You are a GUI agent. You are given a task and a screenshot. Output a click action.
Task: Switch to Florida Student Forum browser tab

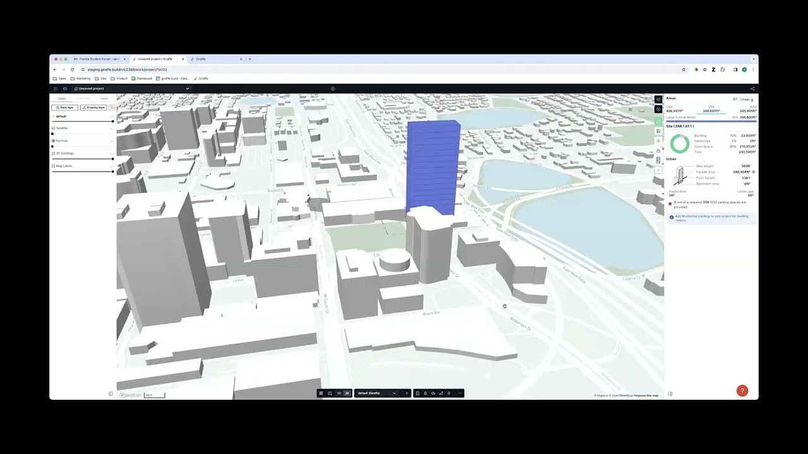(x=98, y=59)
